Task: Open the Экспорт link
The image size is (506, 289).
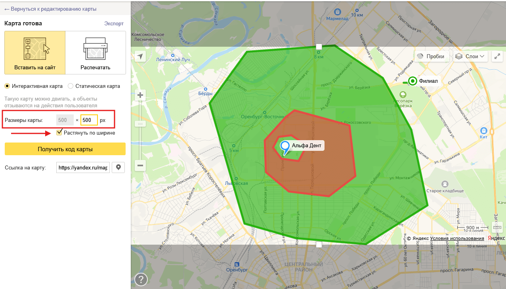Action: 114,23
